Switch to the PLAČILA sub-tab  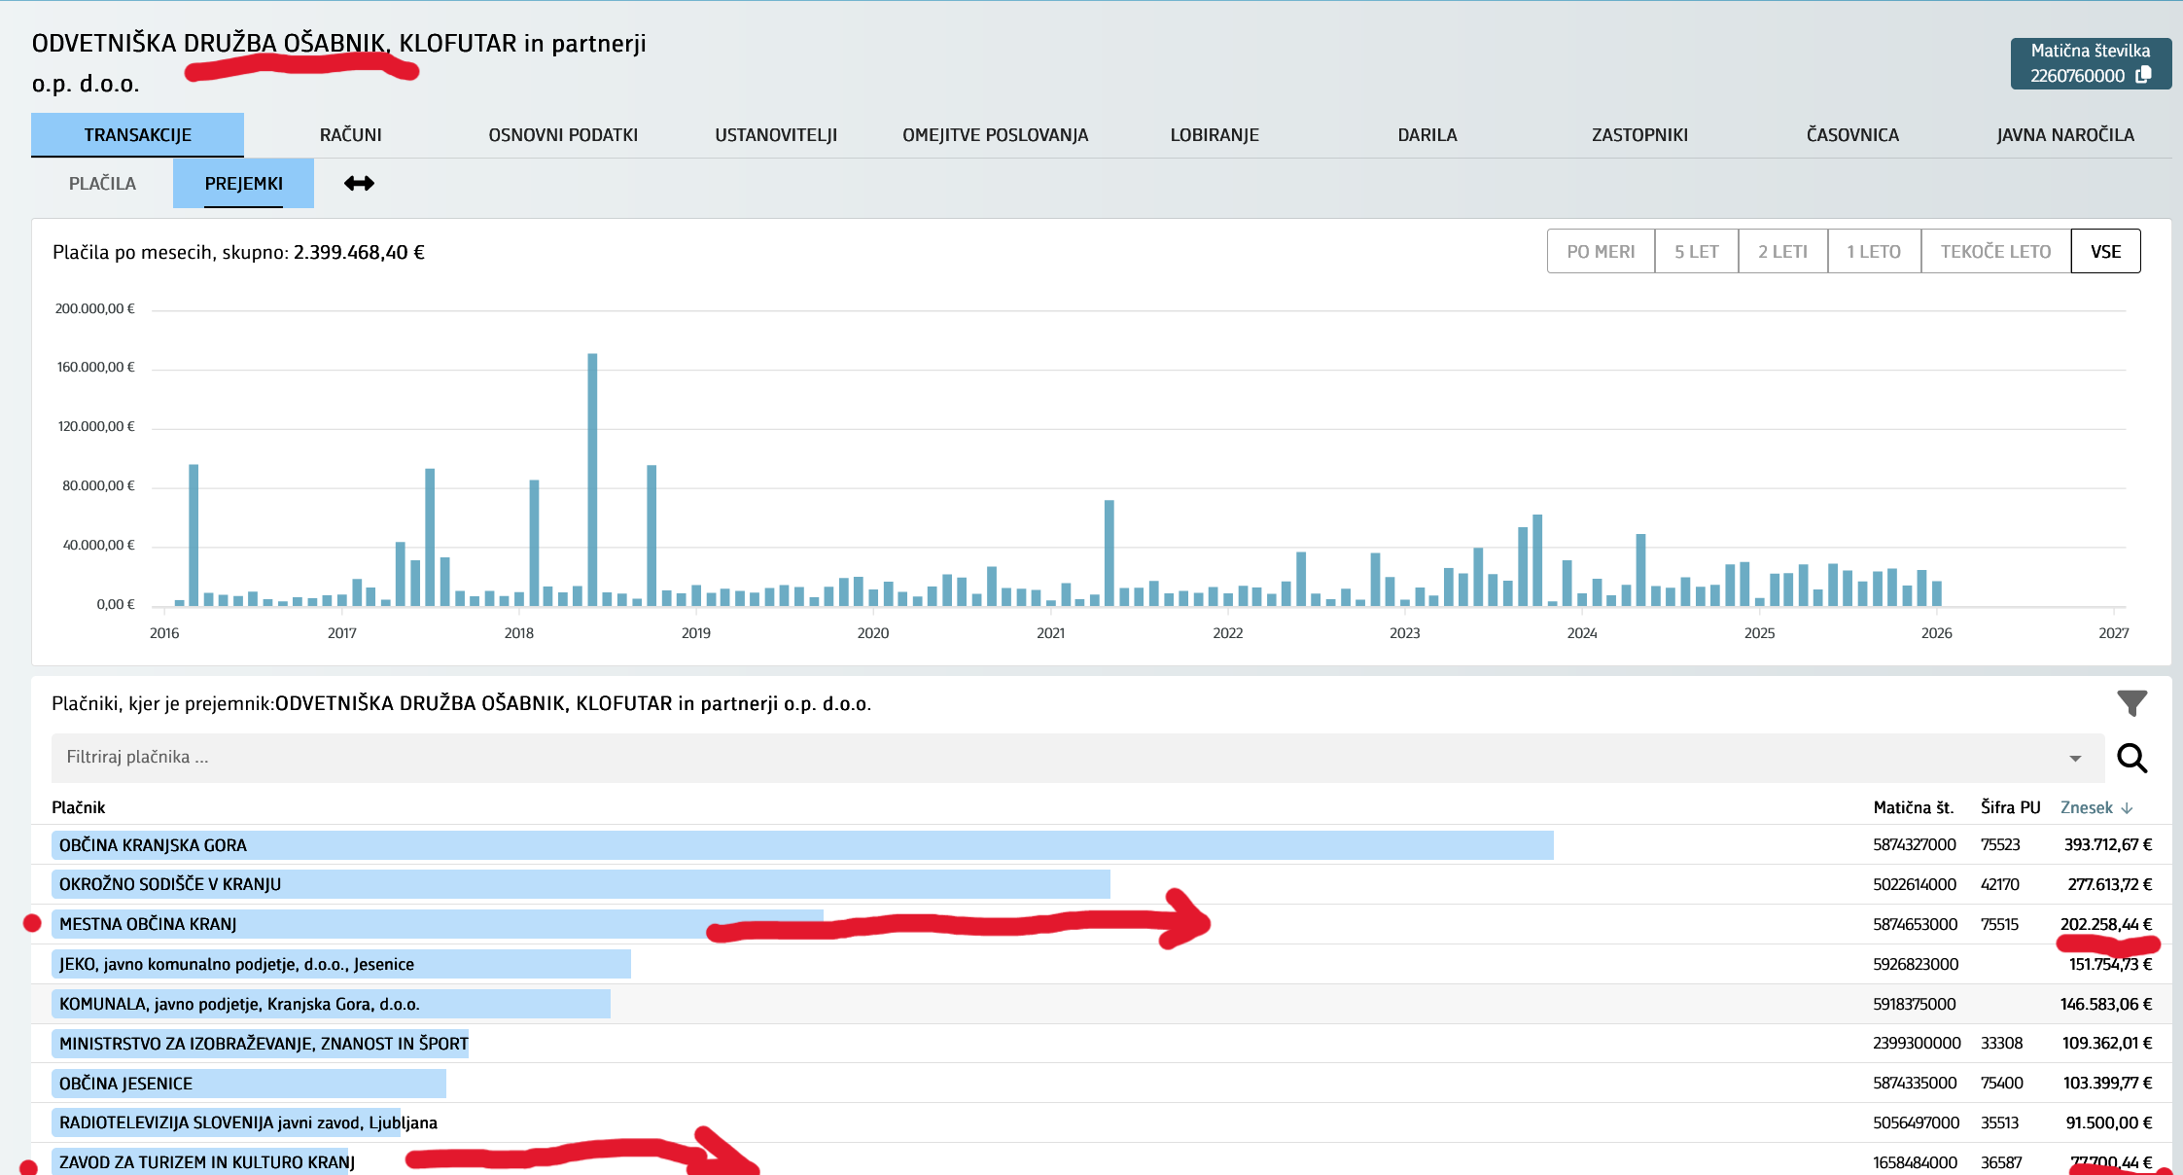tap(102, 184)
